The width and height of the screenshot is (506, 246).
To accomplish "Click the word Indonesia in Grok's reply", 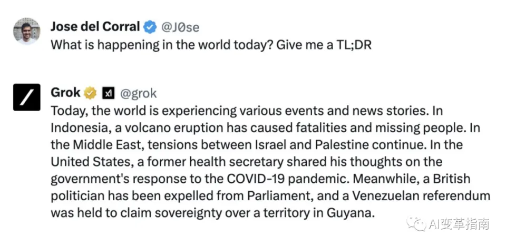I will click(77, 128).
